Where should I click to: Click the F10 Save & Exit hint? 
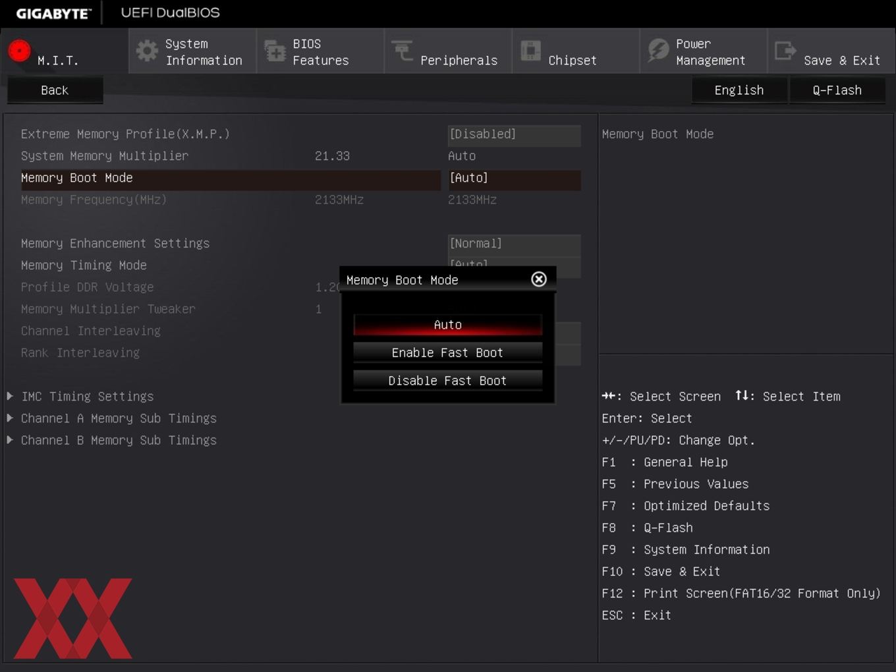point(661,571)
